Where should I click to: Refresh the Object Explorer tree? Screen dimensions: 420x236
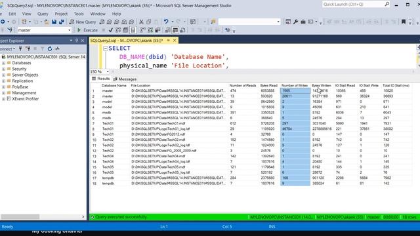pyautogui.click(x=50, y=49)
